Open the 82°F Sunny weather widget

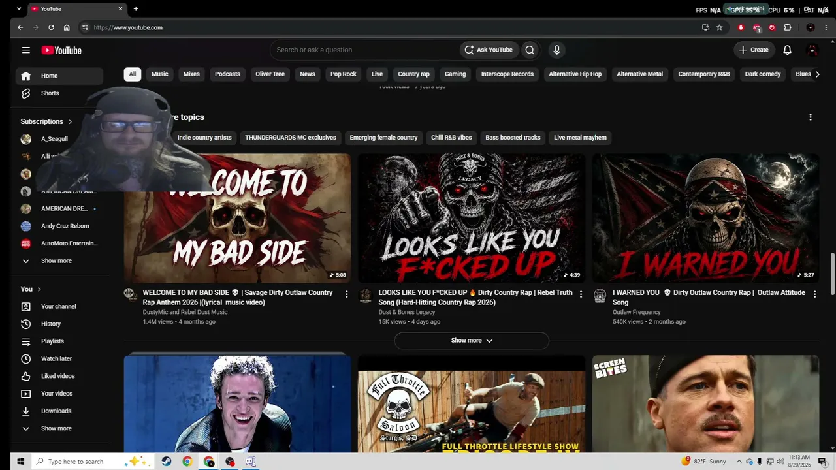click(x=703, y=462)
